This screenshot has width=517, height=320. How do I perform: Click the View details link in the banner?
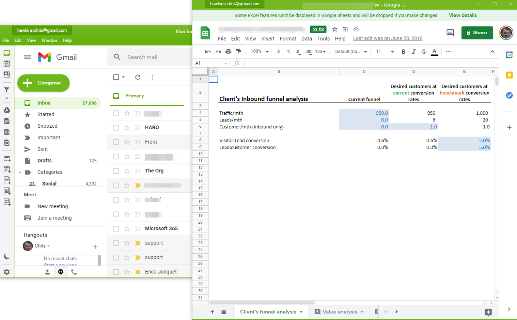[463, 16]
